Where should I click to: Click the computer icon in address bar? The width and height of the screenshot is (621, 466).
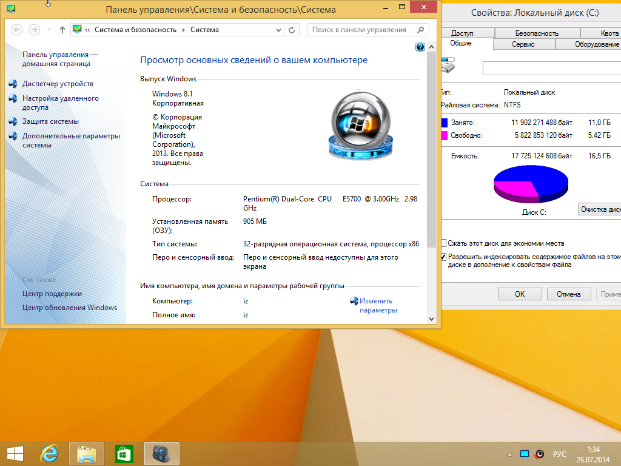(77, 29)
